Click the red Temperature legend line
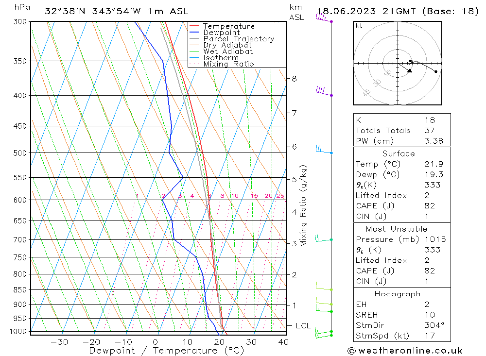The height and width of the screenshot is (356, 486). click(195, 26)
